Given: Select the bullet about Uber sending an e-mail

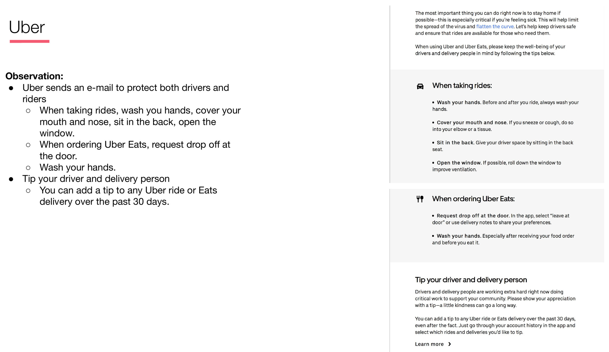Looking at the screenshot, I should click(x=126, y=93).
